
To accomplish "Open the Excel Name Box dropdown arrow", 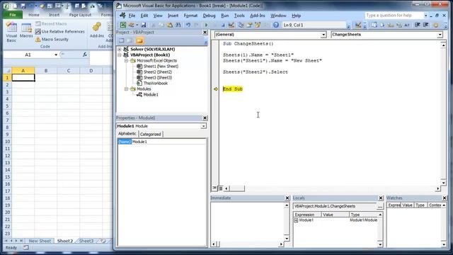I will pyautogui.click(x=56, y=55).
